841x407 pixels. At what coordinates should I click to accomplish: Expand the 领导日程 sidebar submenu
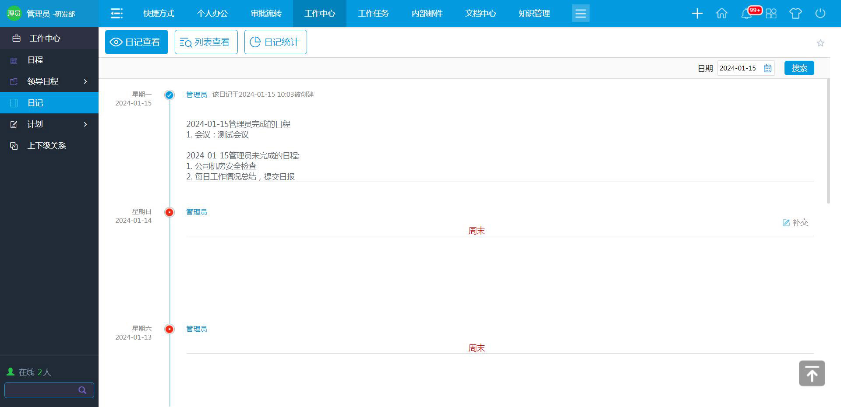[x=85, y=81]
